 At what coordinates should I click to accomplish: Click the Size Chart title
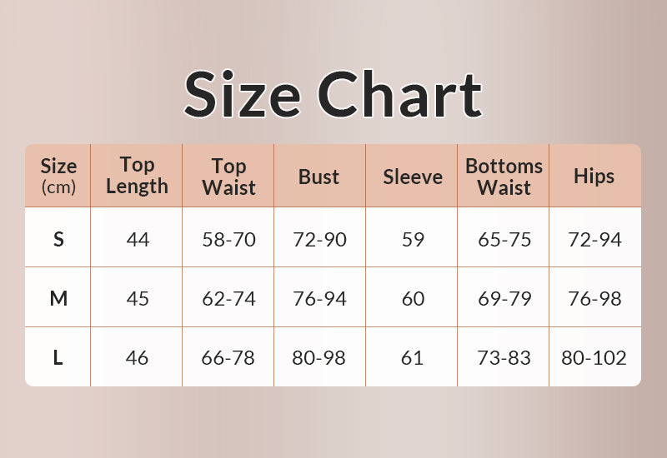click(x=333, y=94)
